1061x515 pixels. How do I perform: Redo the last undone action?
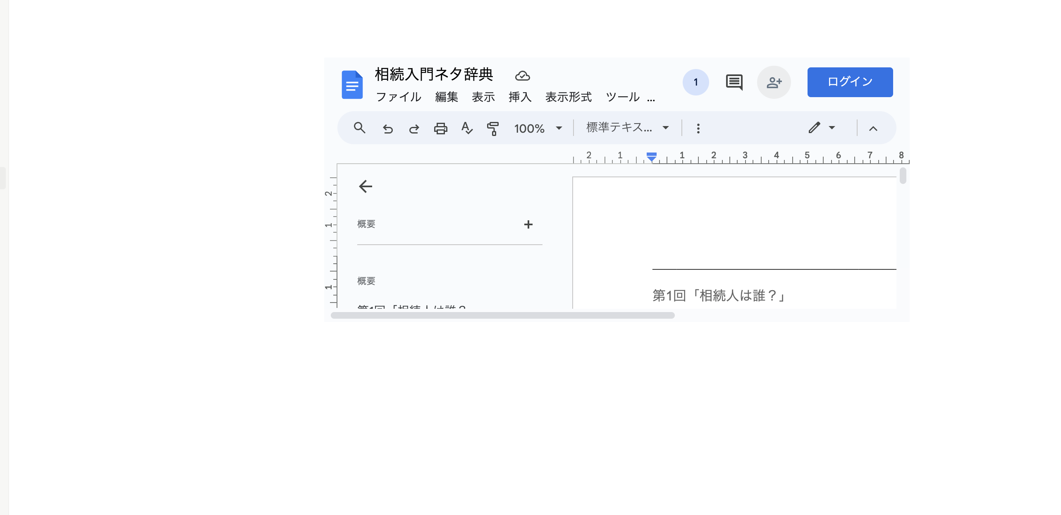coord(414,129)
